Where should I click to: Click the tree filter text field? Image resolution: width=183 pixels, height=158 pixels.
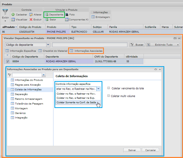pyautogui.click(x=27, y=75)
